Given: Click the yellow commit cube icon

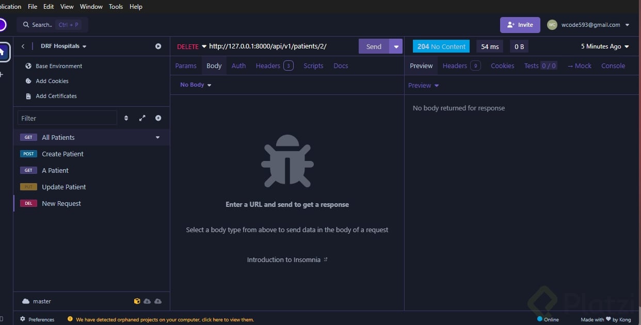Looking at the screenshot, I should [137, 301].
